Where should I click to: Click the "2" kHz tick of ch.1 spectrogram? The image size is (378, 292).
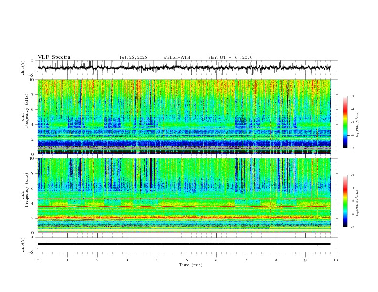click(x=33, y=139)
